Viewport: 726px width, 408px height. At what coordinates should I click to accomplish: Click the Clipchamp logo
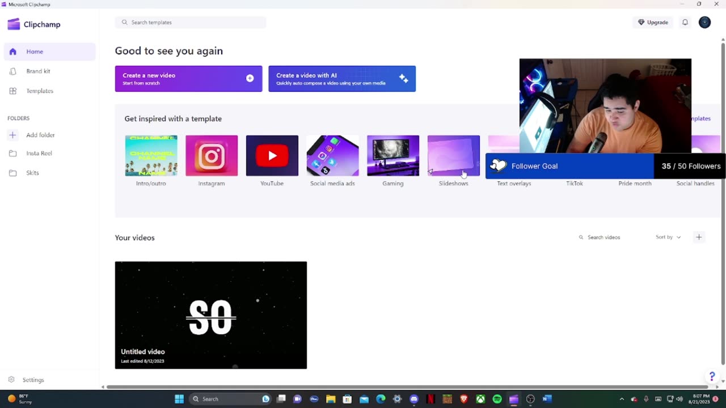tap(34, 24)
